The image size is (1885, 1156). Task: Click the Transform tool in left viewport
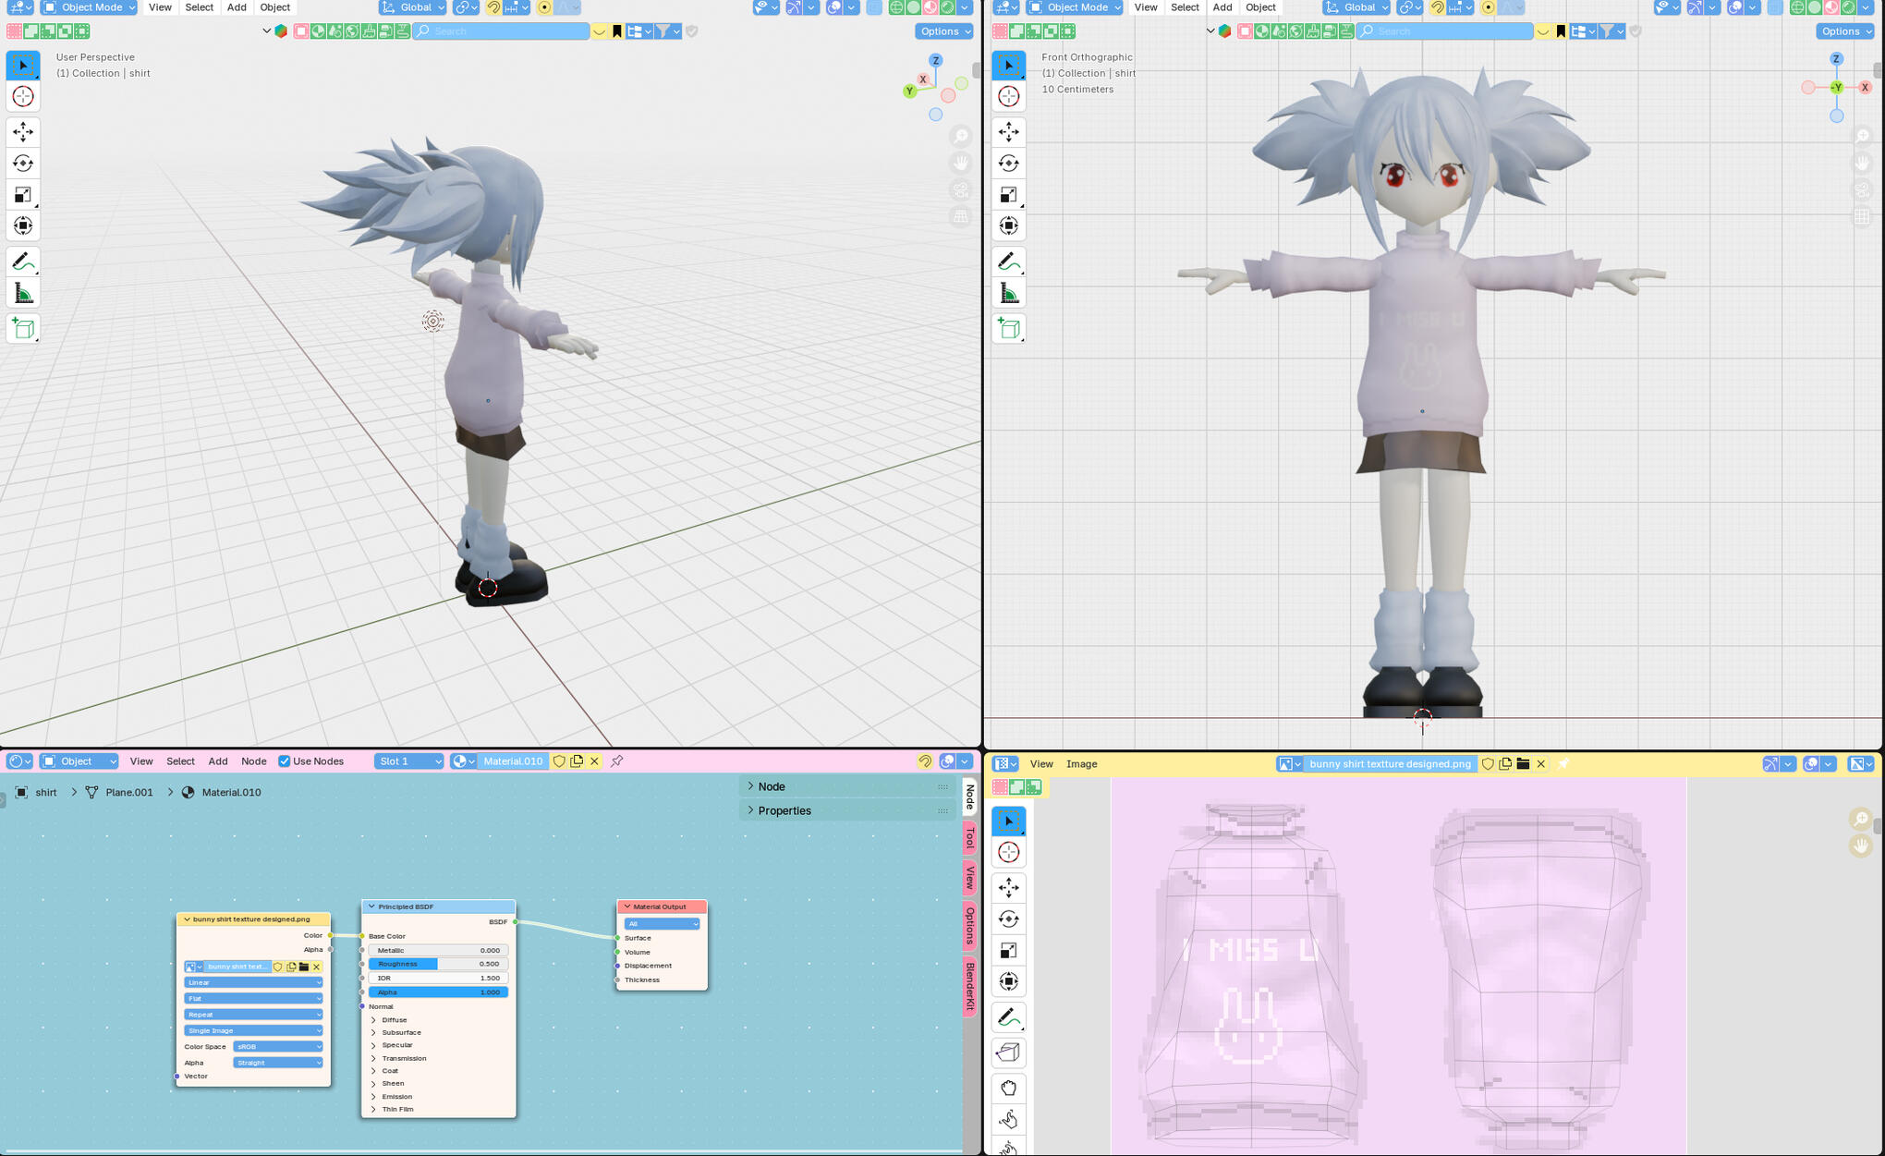[23, 225]
